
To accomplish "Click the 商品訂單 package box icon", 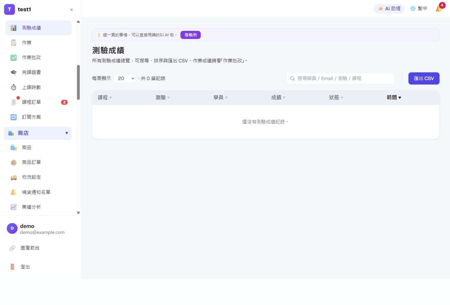I will (x=14, y=162).
